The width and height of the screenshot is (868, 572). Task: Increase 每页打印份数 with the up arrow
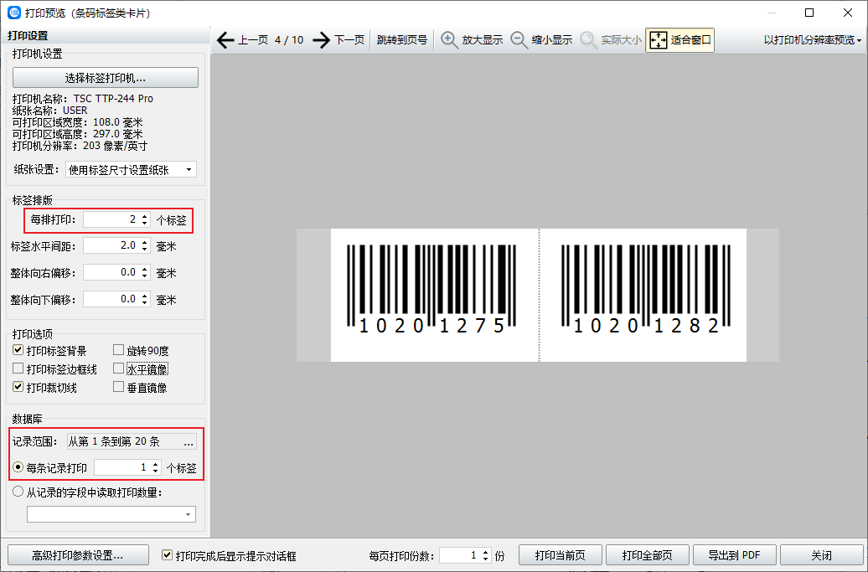[x=485, y=551]
